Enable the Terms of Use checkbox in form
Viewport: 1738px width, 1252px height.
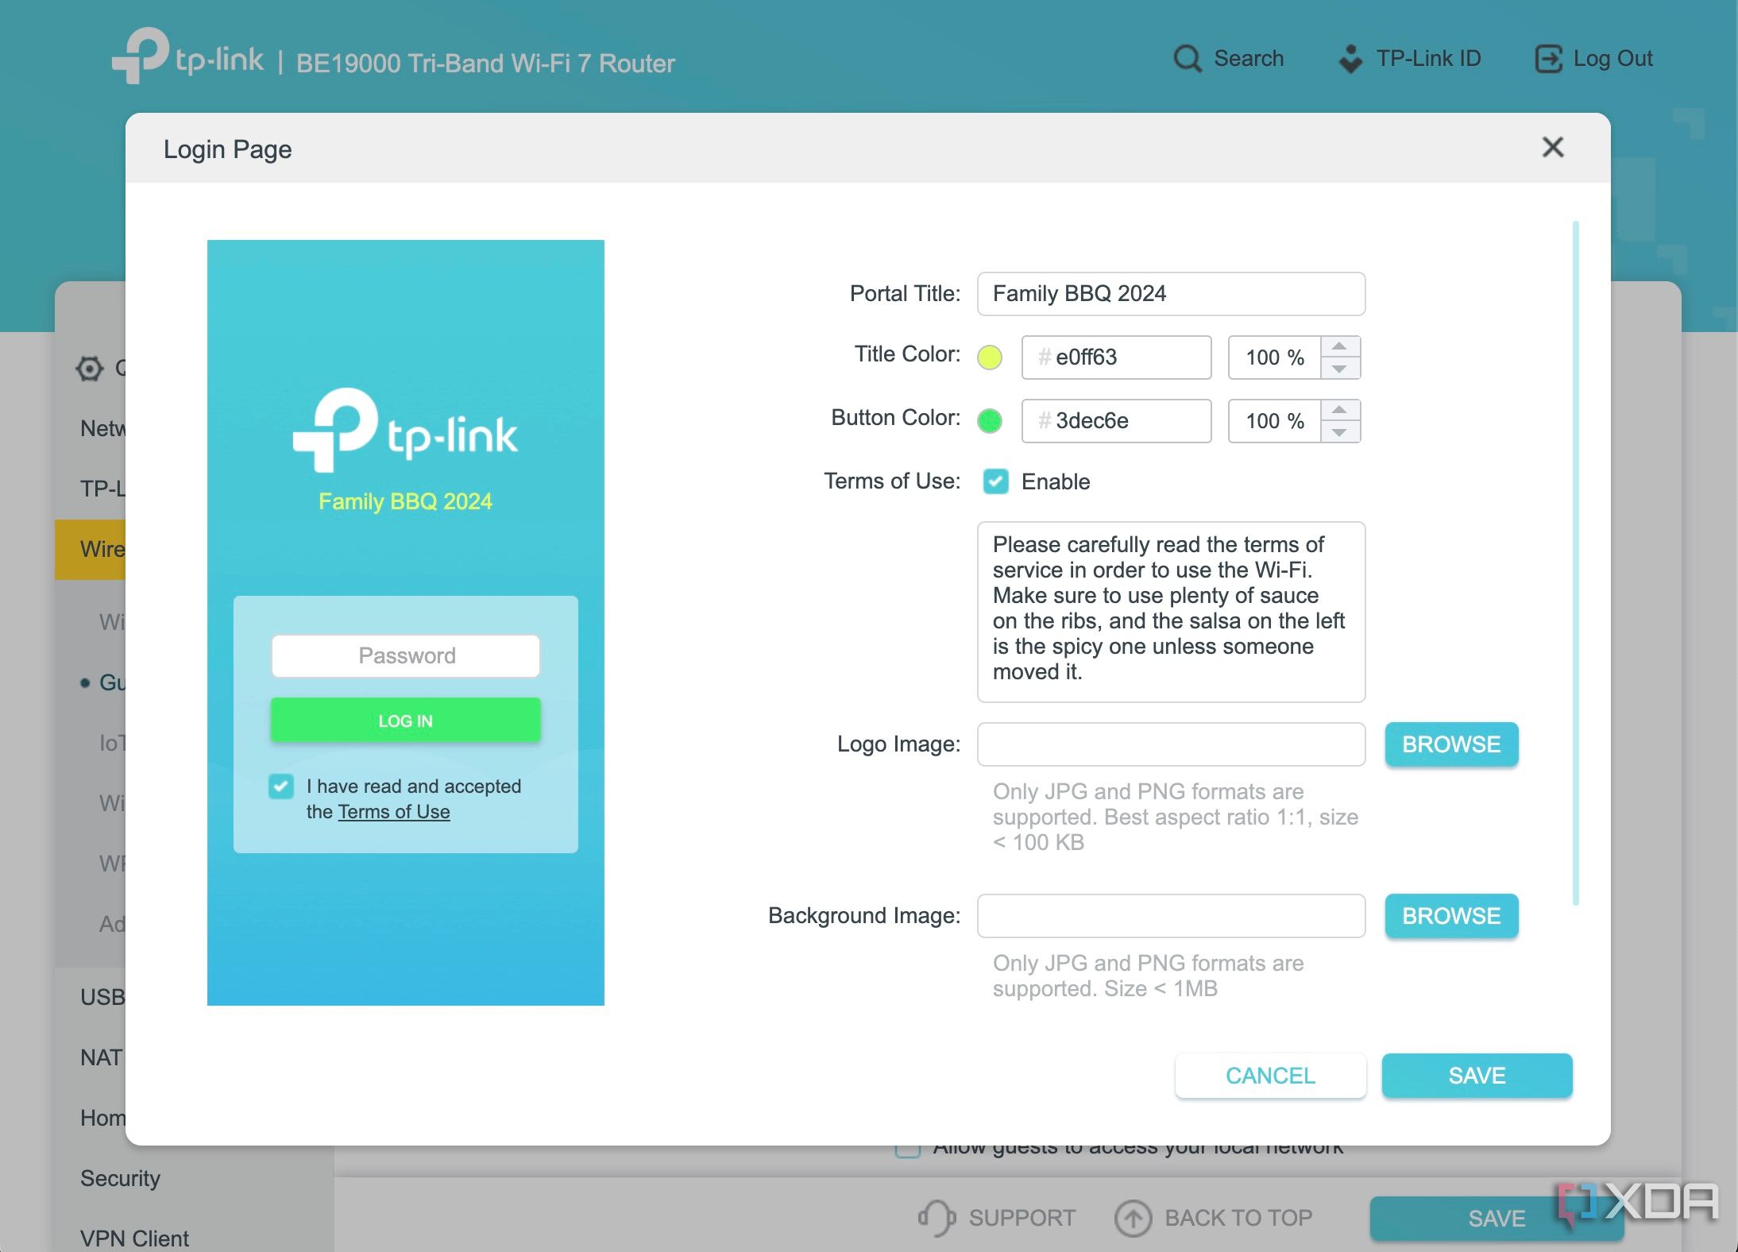pyautogui.click(x=995, y=481)
